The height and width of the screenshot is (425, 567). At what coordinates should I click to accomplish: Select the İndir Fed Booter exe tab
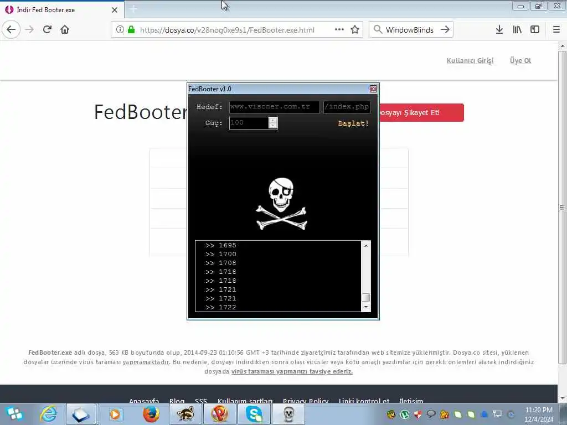(x=61, y=10)
